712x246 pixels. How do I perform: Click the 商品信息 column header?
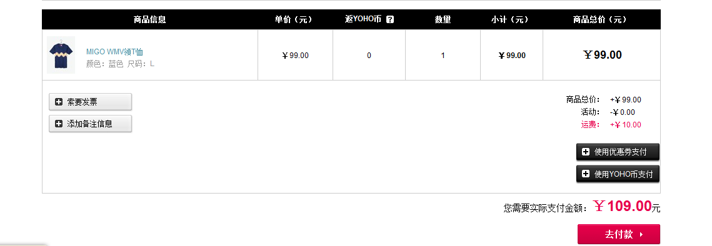pyautogui.click(x=150, y=19)
